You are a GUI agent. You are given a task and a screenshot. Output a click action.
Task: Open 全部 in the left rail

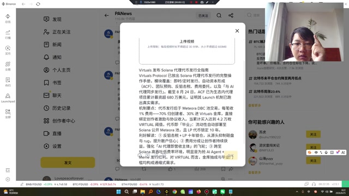(8, 114)
